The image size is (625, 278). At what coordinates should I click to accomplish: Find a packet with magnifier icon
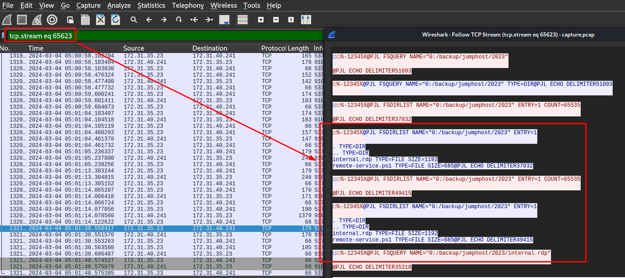click(134, 20)
